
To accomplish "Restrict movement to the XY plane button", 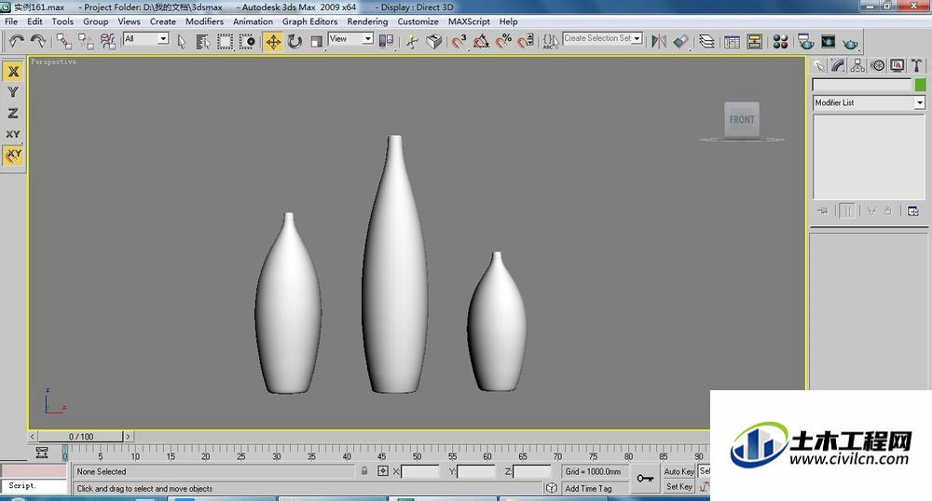I will tap(13, 133).
